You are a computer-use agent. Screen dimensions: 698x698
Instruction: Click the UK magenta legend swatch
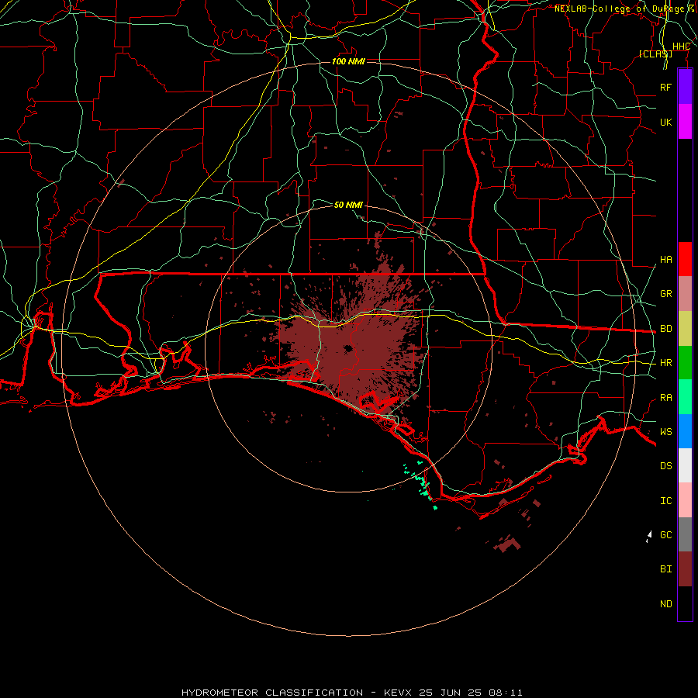pos(685,122)
